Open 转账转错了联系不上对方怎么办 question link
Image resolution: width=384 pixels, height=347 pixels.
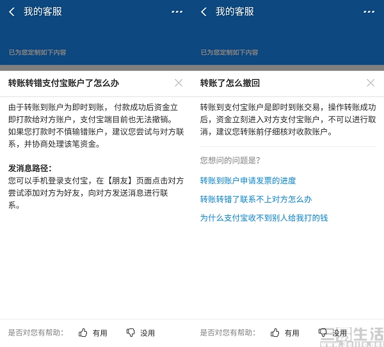click(x=256, y=199)
